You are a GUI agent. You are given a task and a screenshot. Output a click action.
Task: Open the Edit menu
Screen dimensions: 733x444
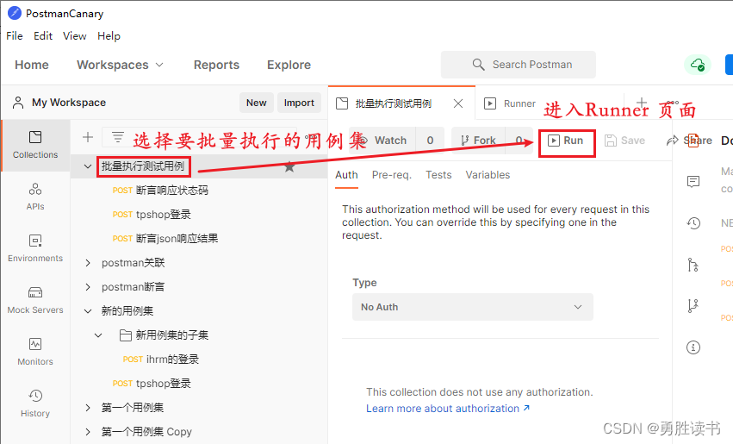pos(43,36)
